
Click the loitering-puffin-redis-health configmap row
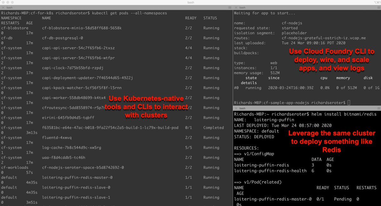coord(283,171)
